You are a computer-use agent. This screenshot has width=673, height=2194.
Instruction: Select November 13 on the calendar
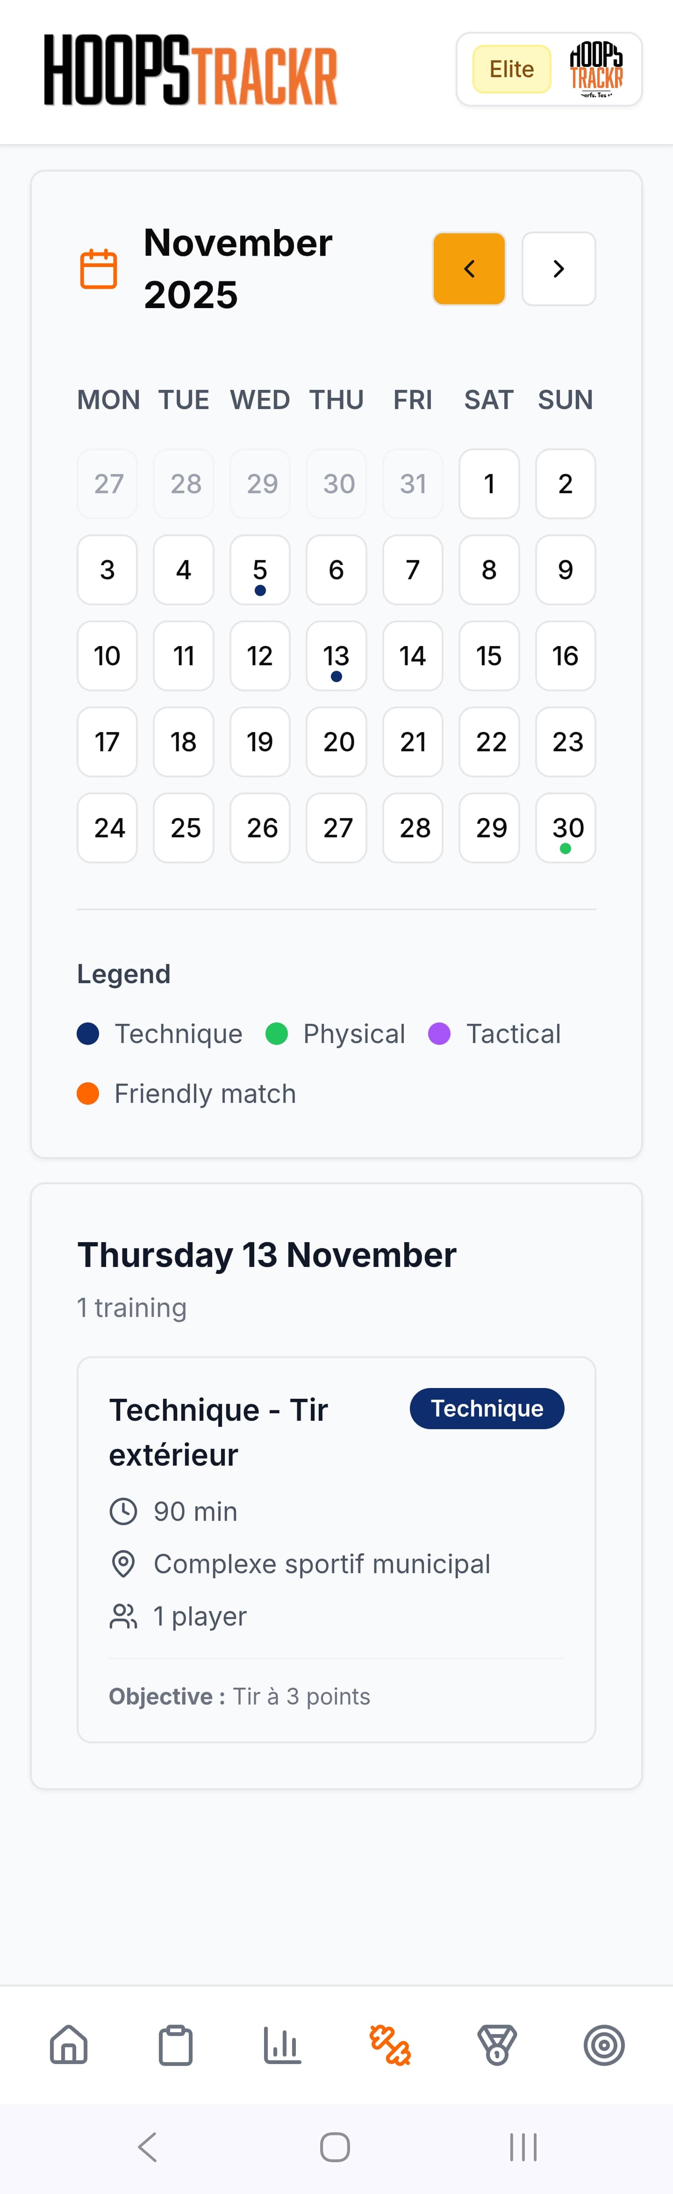[336, 656]
